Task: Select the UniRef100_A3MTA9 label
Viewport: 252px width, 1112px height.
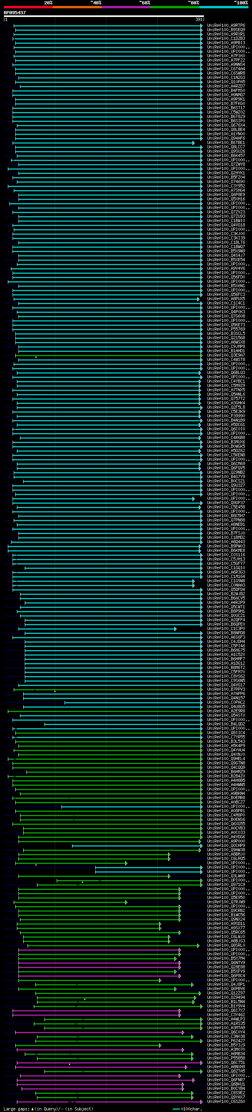Action: pos(226,1028)
